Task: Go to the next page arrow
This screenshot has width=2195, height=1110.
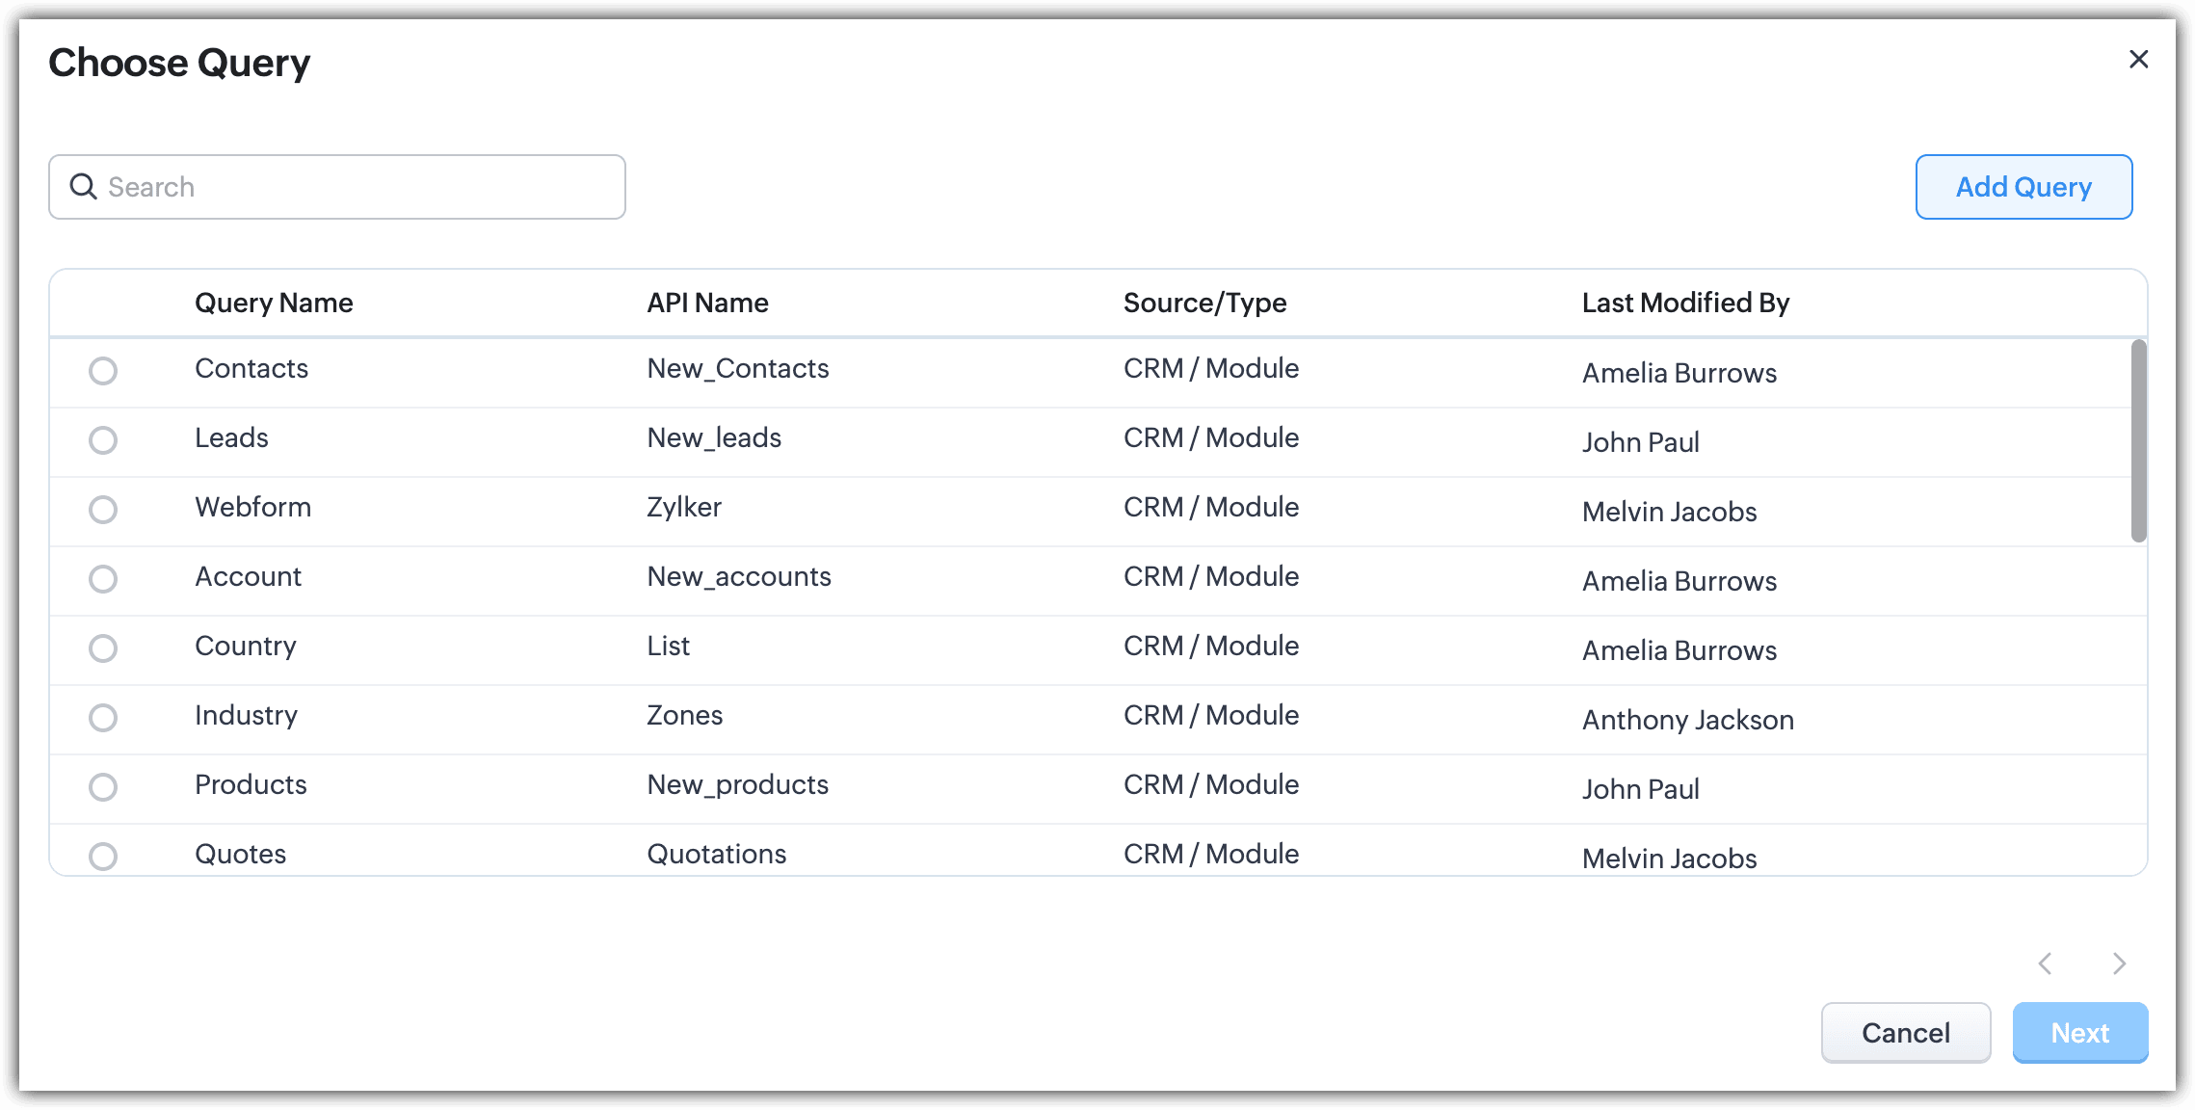Action: pyautogui.click(x=2119, y=964)
